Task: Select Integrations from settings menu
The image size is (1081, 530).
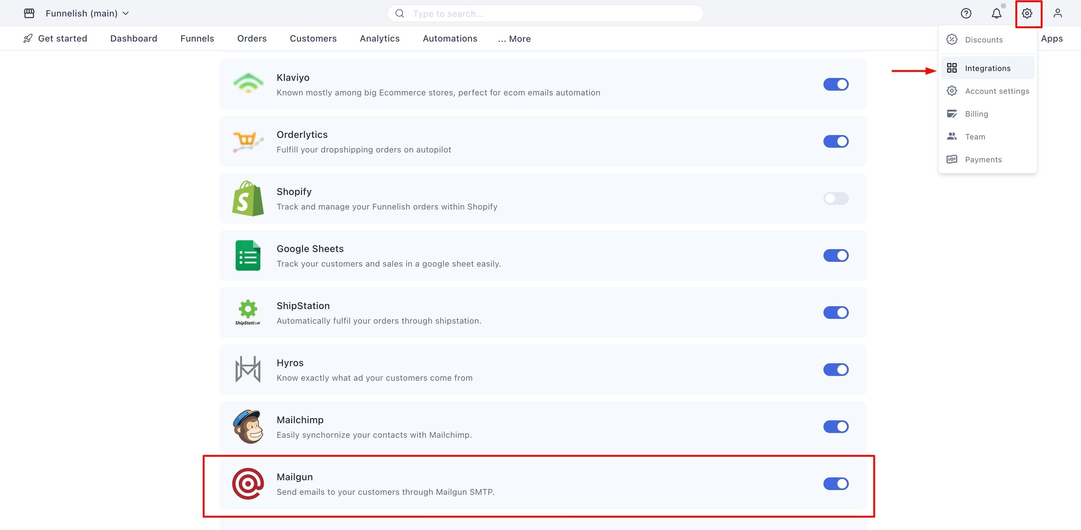Action: pyautogui.click(x=987, y=68)
